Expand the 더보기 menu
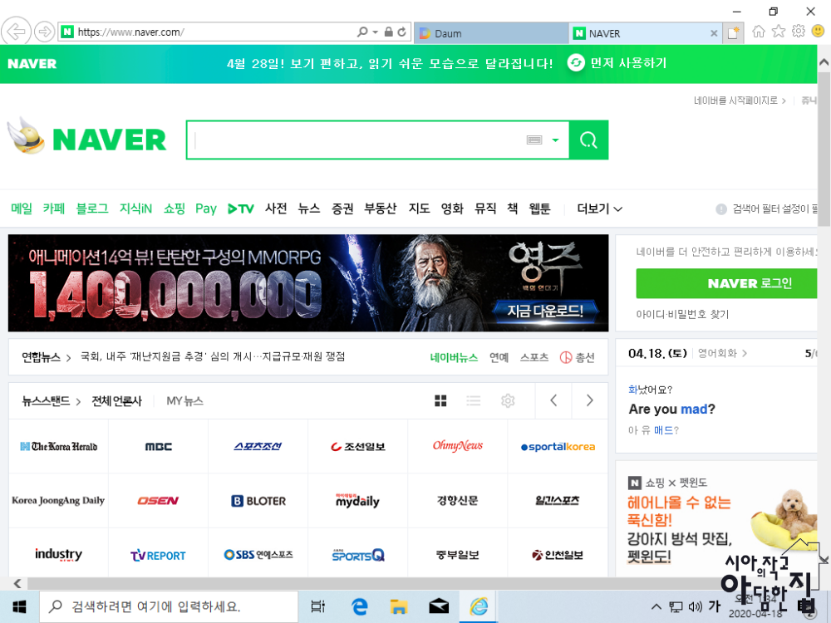 [599, 208]
